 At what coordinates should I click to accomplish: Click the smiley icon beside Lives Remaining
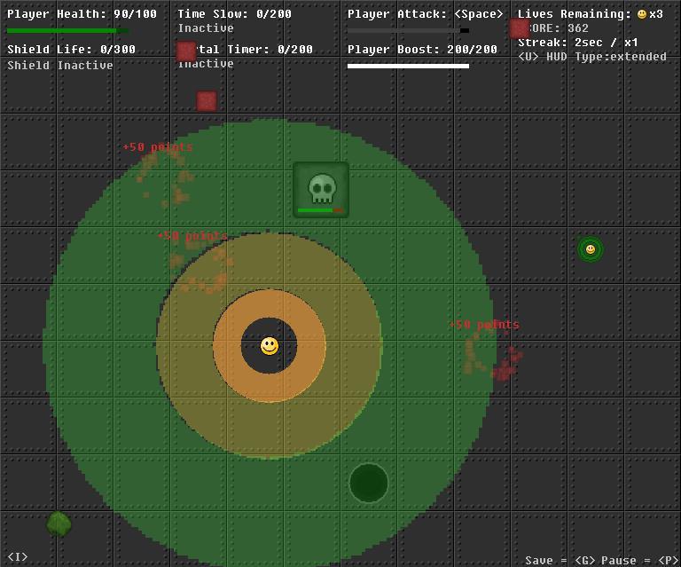[642, 14]
